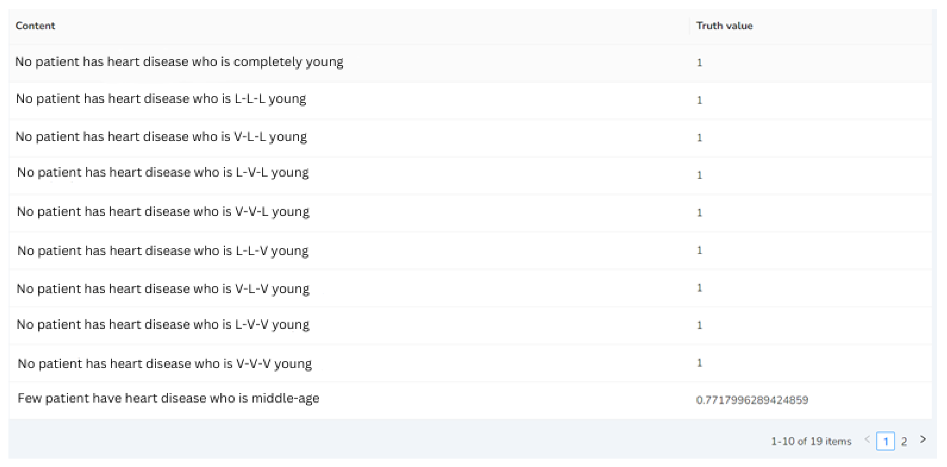Screen dimensions: 947x467
Task: Select the 'Few patient… middle-age' row
Action: pyautogui.click(x=168, y=398)
